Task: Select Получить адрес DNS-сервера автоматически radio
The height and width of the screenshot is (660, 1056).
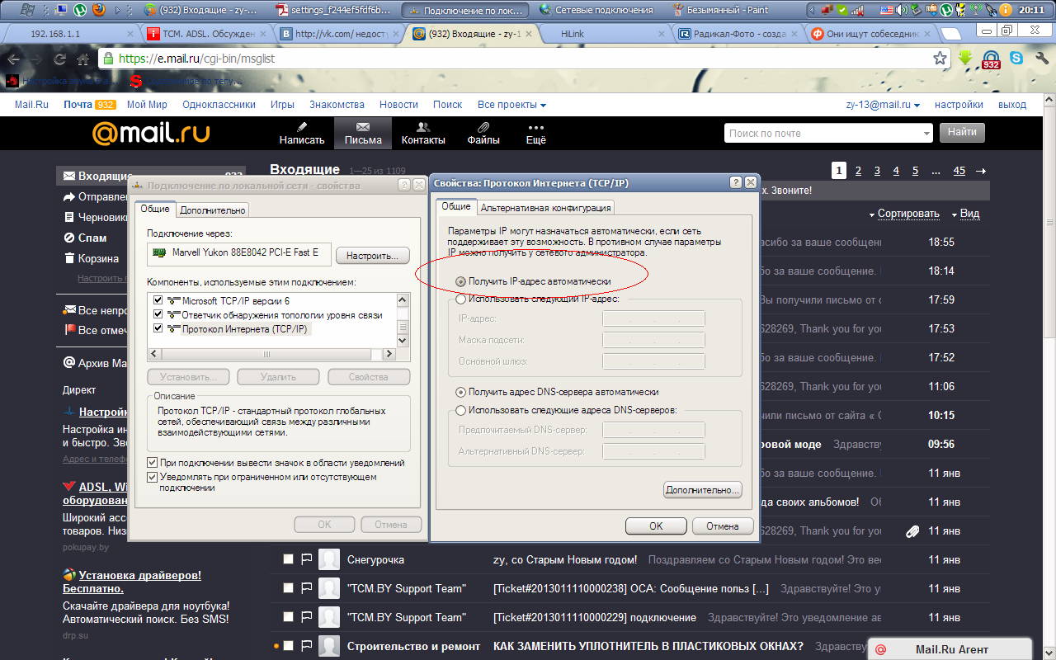Action: [x=460, y=392]
